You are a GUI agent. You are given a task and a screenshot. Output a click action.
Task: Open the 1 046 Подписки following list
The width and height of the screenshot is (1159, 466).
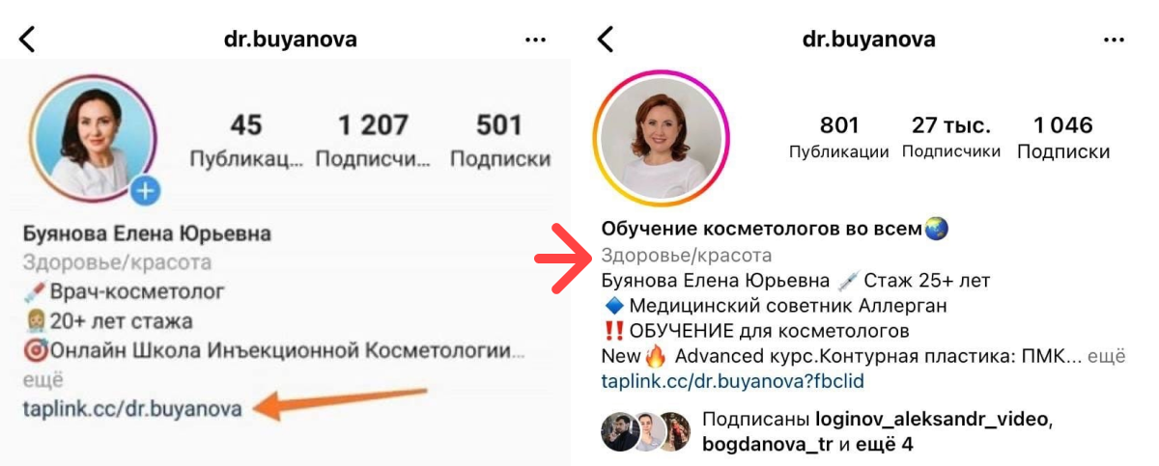[x=1063, y=138]
